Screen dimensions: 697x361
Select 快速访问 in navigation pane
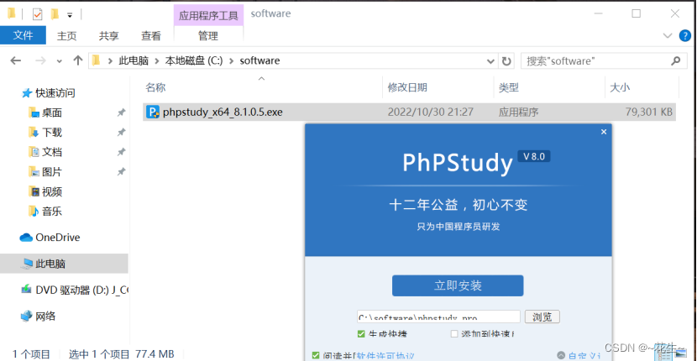[x=55, y=93]
